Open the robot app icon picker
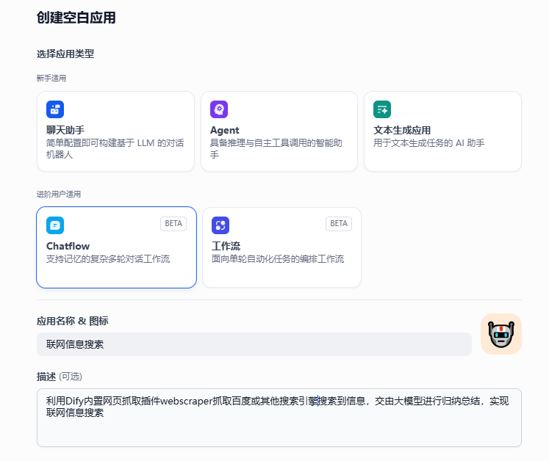Image resolution: width=549 pixels, height=461 pixels. [501, 334]
